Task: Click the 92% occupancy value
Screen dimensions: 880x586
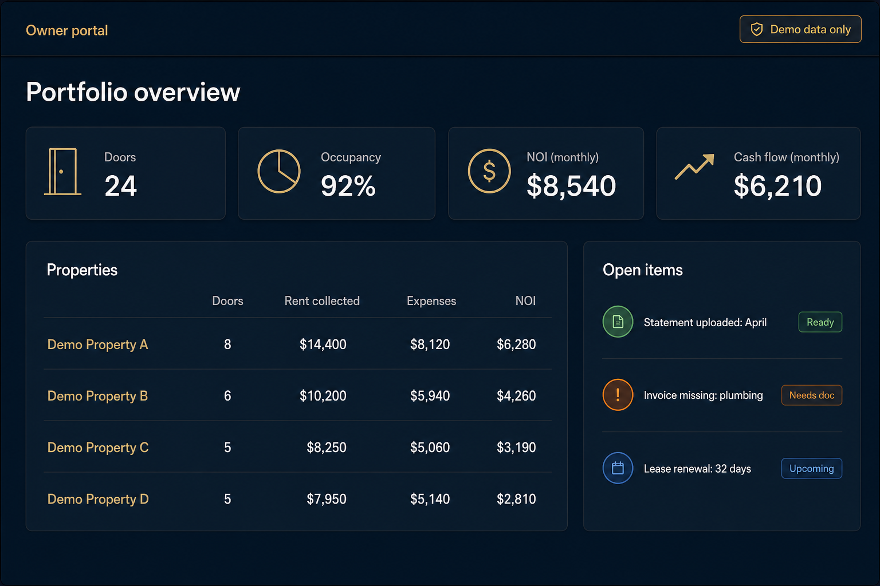Action: (x=348, y=186)
